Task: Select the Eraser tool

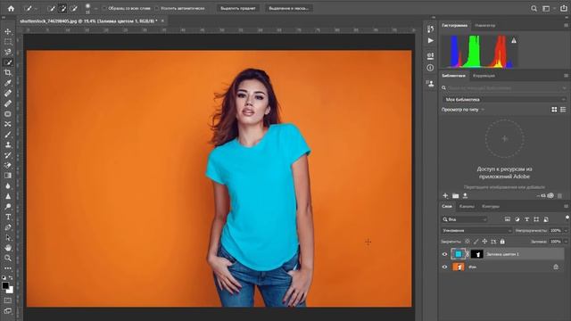Action: pyautogui.click(x=8, y=165)
